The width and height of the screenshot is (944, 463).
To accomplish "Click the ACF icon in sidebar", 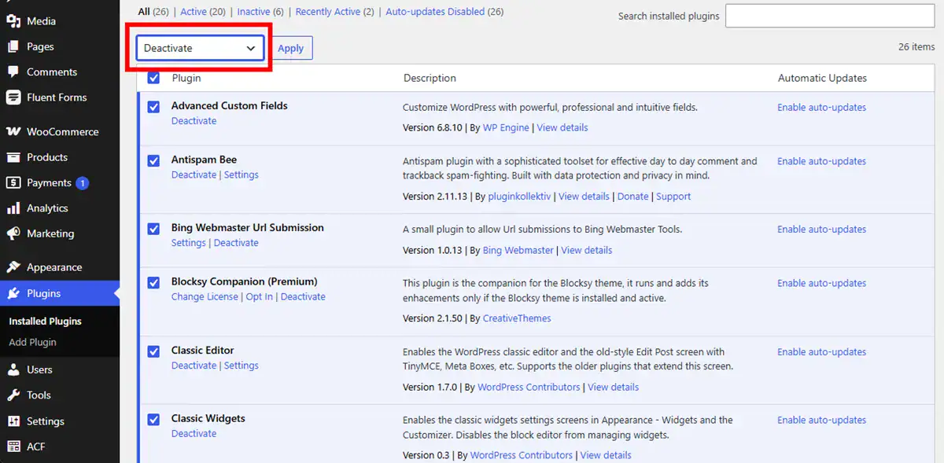I will (13, 446).
